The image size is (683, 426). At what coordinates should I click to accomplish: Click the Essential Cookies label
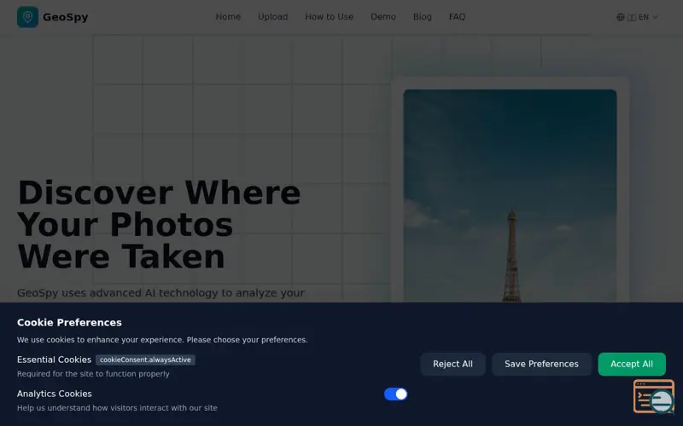coord(54,360)
